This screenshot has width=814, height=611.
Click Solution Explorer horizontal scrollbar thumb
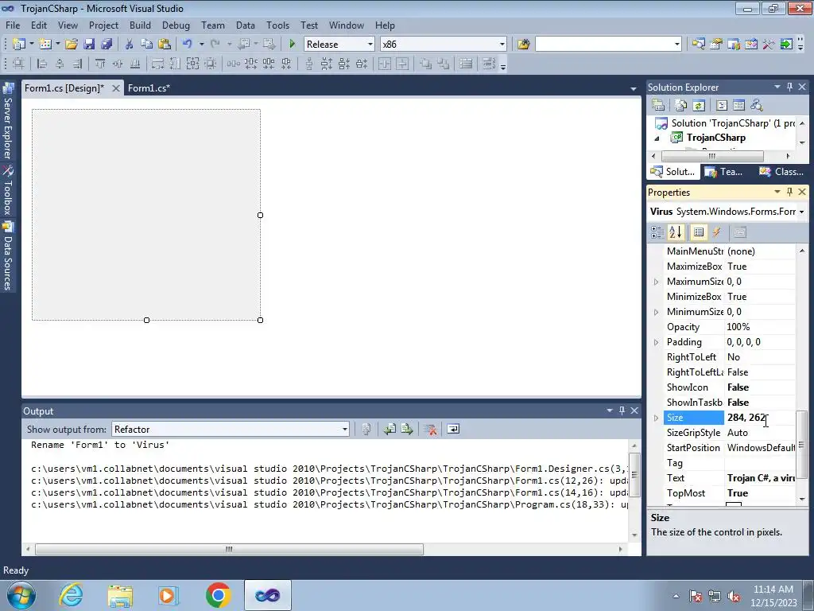coord(712,156)
